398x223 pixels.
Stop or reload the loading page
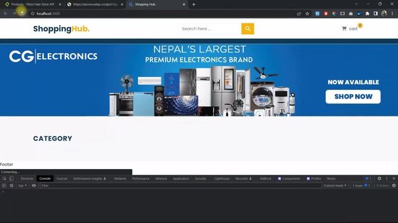[22, 14]
